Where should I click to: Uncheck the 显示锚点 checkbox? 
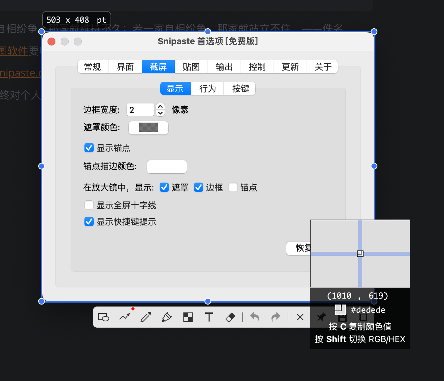[89, 148]
